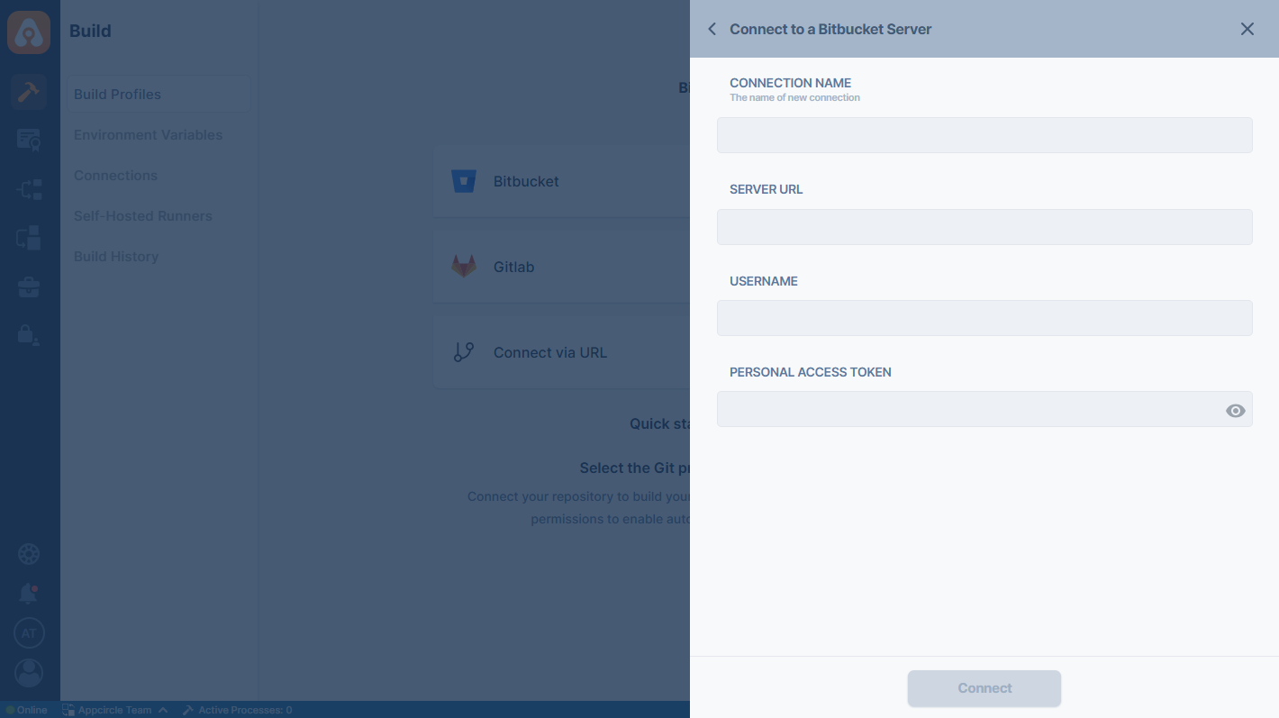Choose the Bitbucket provider option
Screen dimensions: 1279x718
tap(562, 181)
